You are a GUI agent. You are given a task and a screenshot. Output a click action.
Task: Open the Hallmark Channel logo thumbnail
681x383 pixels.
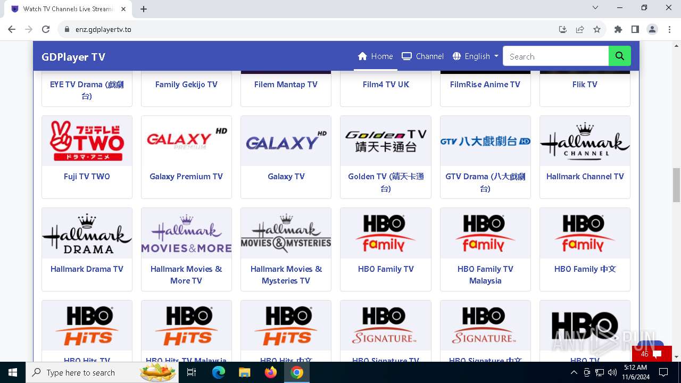click(x=585, y=141)
